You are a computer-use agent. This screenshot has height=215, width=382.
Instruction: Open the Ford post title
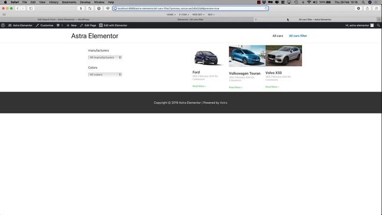196,72
